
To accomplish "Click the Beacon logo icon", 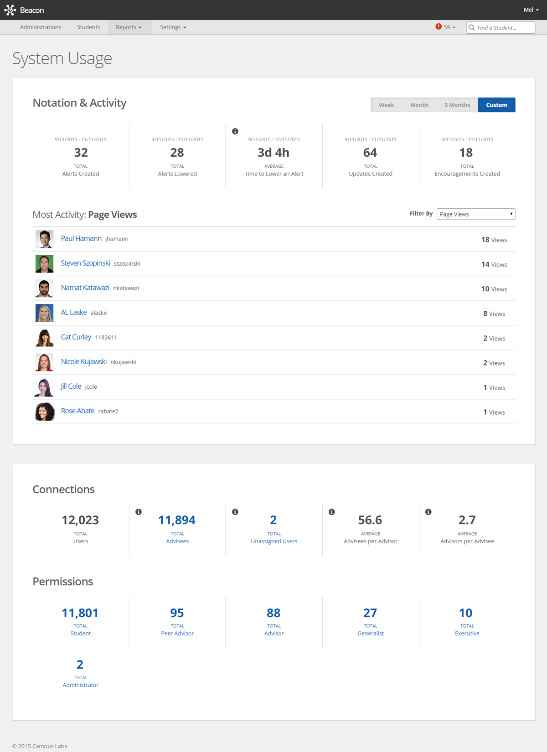I will [10, 10].
